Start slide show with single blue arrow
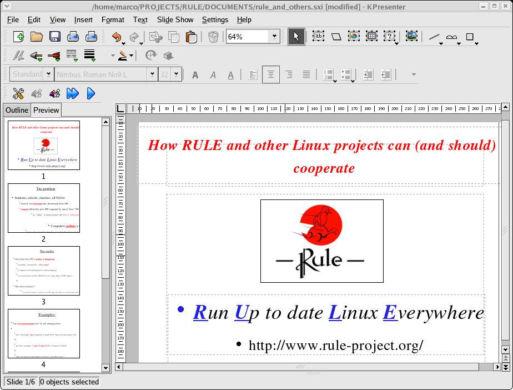513x390 pixels. pos(91,94)
